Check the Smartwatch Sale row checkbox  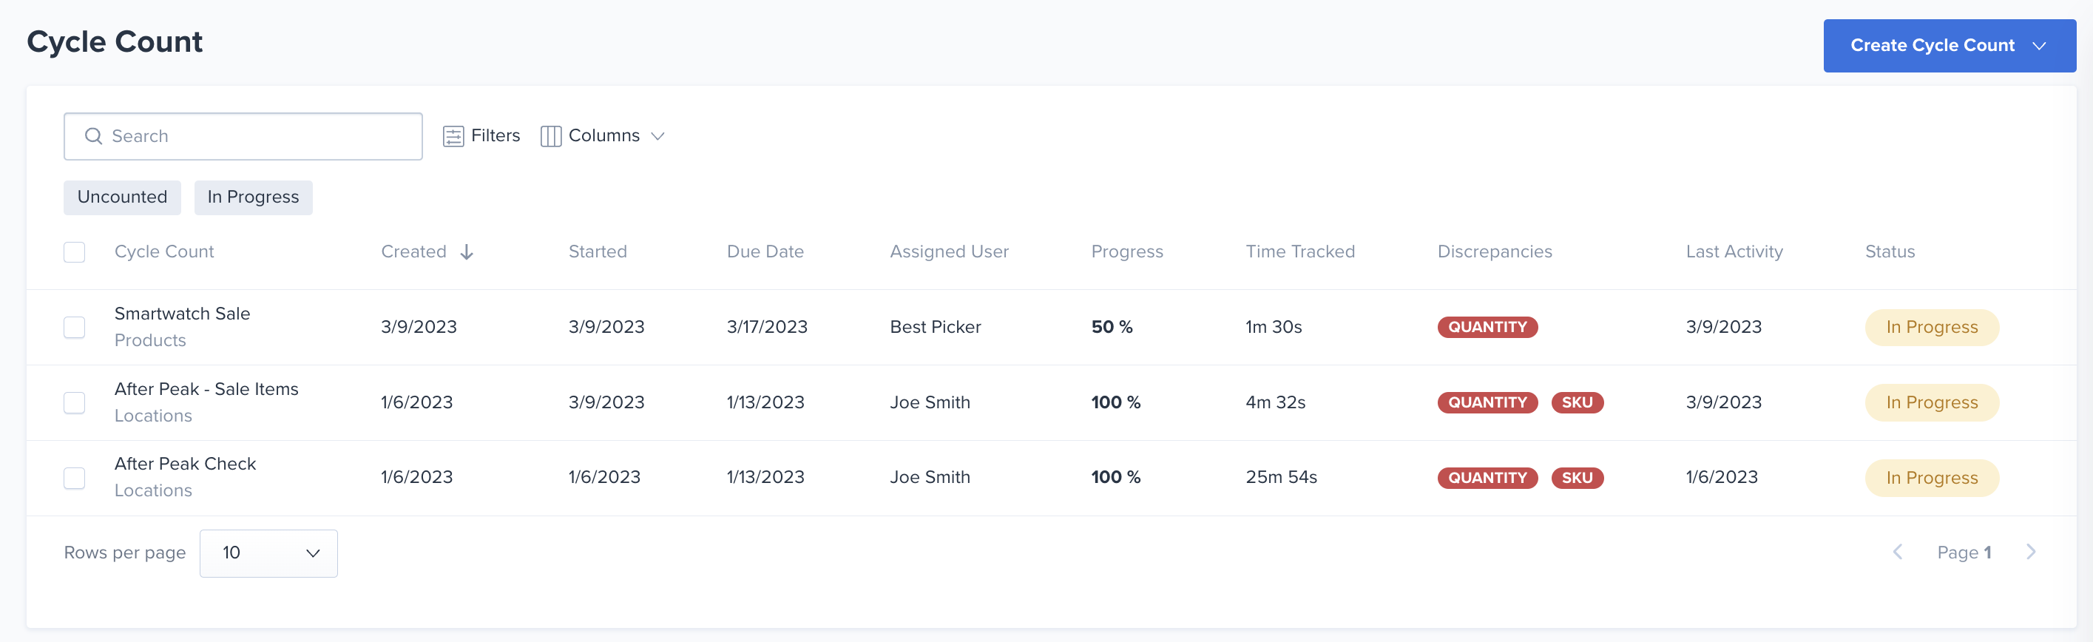pos(75,327)
